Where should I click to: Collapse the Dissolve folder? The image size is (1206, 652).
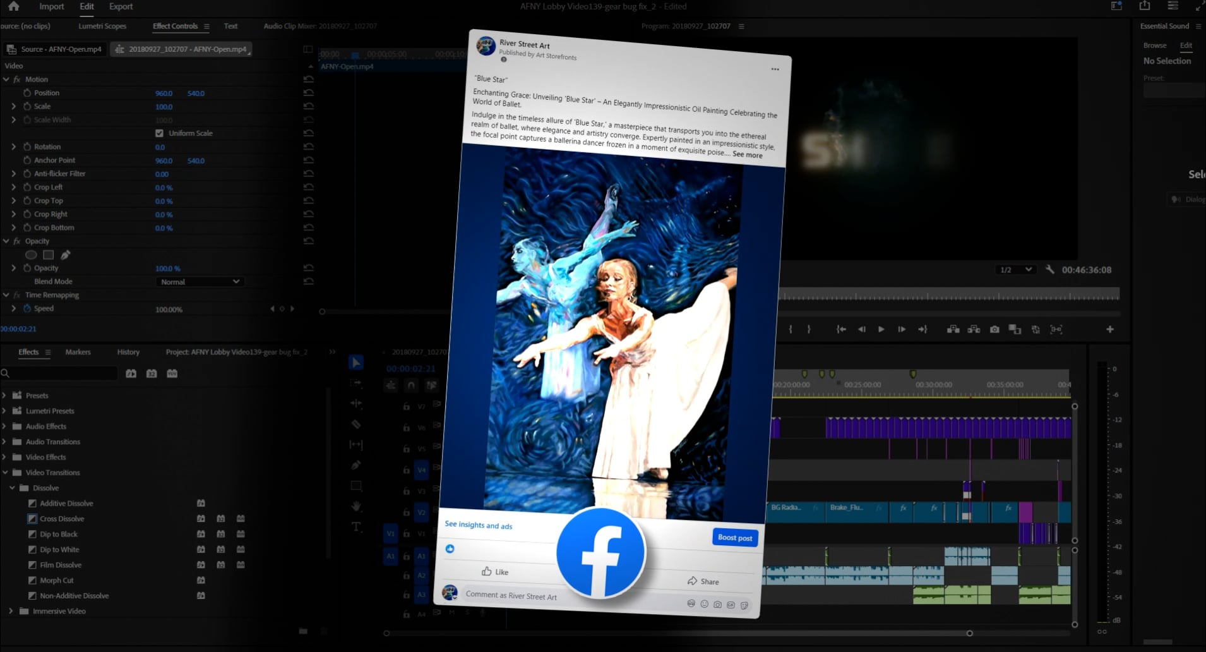pyautogui.click(x=12, y=488)
